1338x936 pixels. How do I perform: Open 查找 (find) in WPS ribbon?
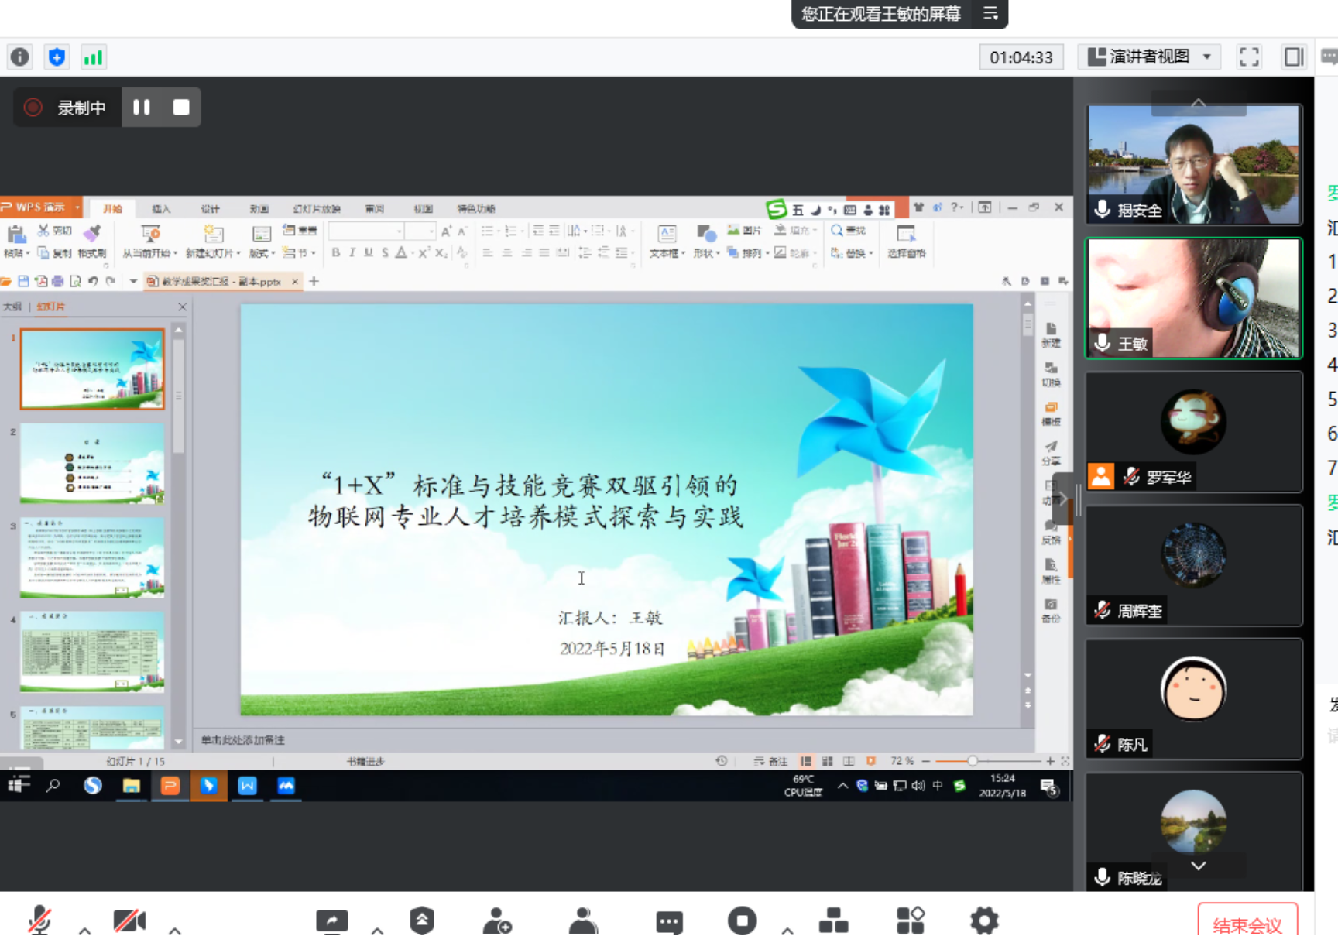click(849, 230)
